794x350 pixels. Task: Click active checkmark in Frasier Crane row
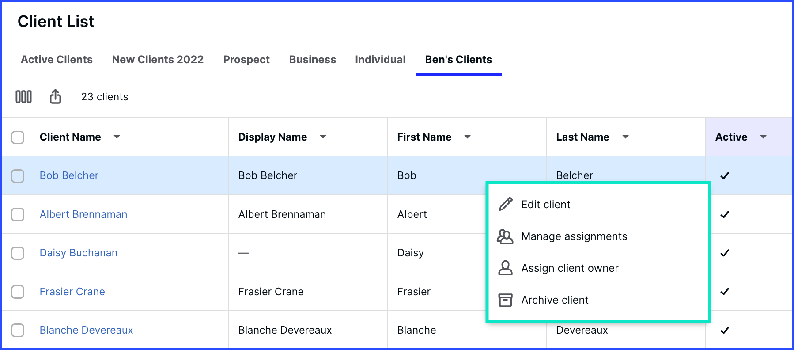[725, 292]
